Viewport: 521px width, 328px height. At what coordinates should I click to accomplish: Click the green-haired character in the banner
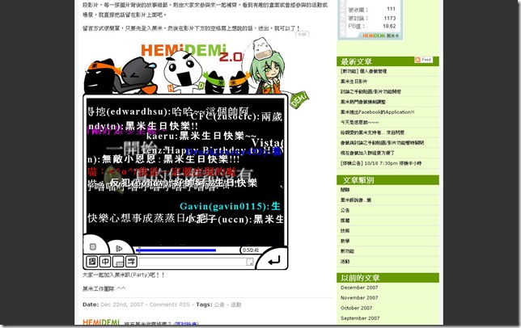268,73
